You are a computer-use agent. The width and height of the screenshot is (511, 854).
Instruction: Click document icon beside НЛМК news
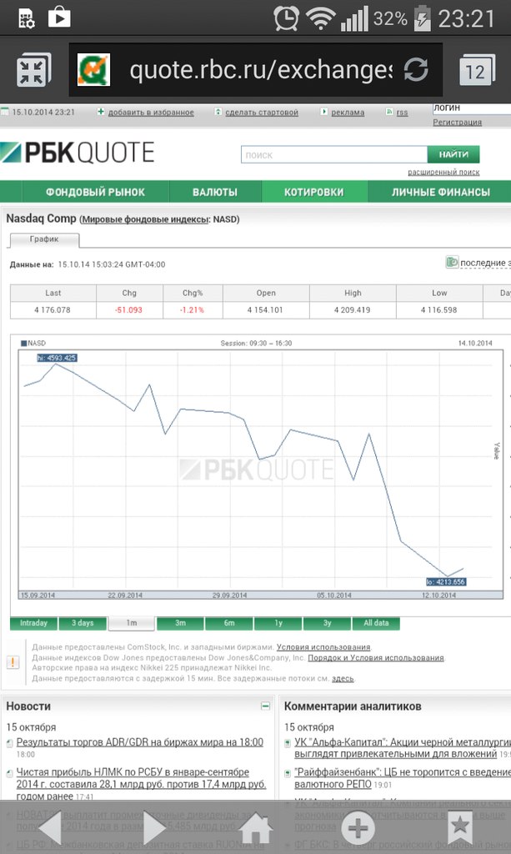[x=10, y=773]
